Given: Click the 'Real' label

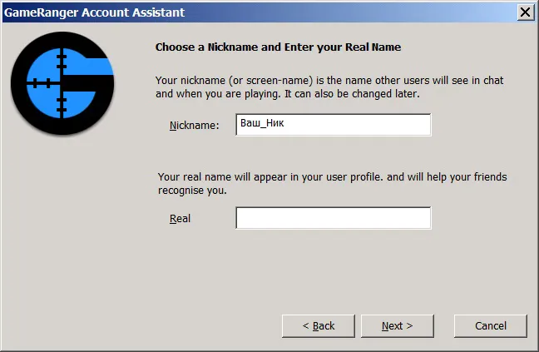Looking at the screenshot, I should pyautogui.click(x=180, y=219).
